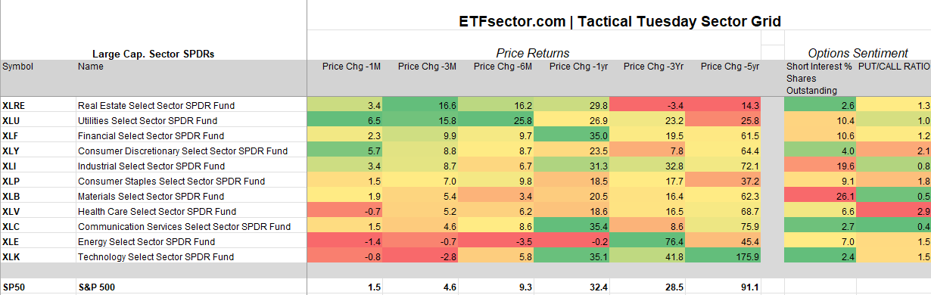931x295 pixels.
Task: Click the Options Sentiment section header
Action: click(x=858, y=53)
